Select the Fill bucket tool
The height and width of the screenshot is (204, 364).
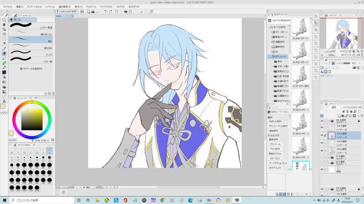coord(4,87)
